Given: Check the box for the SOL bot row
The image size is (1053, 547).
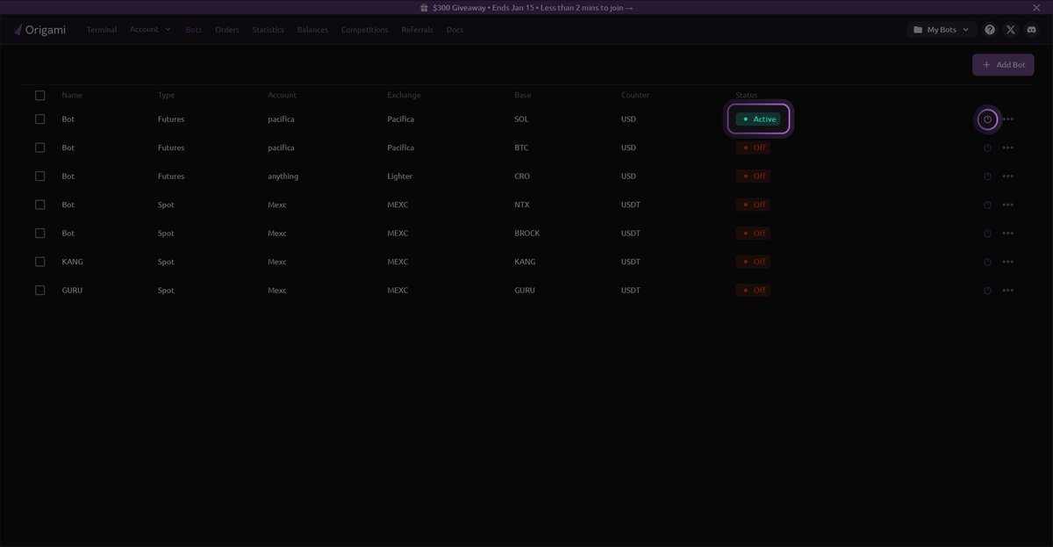Looking at the screenshot, I should coord(39,119).
